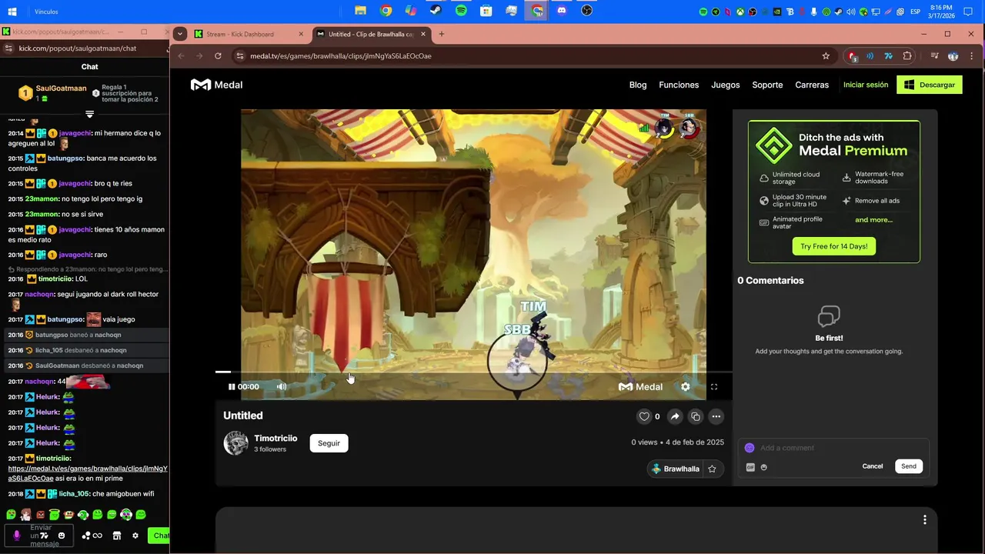Mute the clip volume speaker icon
Viewport: 985px width, 554px height.
282,387
